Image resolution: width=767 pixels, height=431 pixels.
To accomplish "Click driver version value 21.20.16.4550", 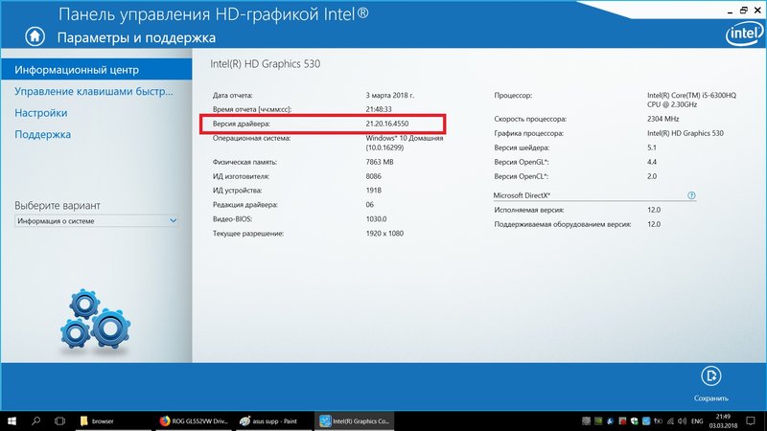I will click(387, 124).
